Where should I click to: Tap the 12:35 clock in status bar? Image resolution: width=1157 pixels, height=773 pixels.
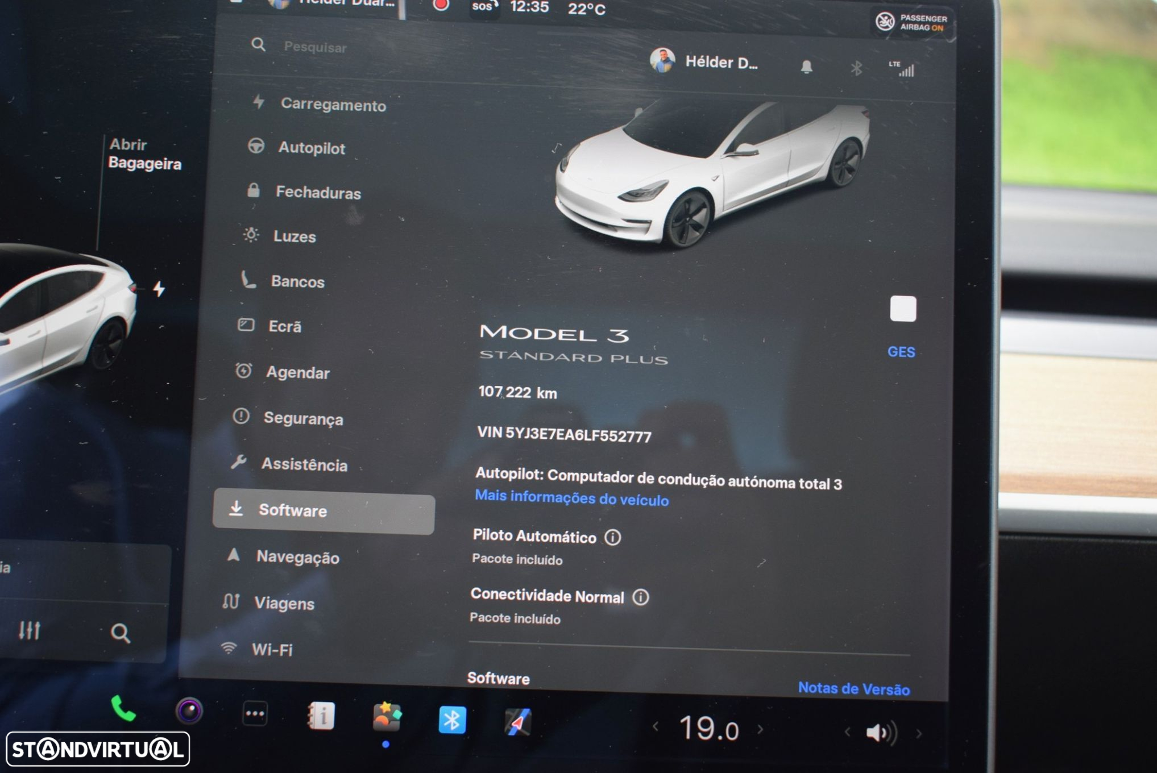click(529, 7)
